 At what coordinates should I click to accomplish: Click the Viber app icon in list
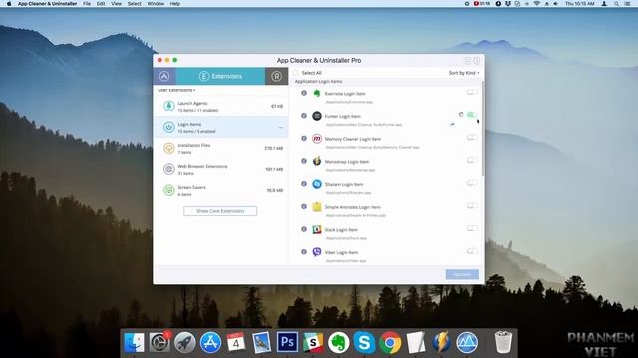pos(317,252)
